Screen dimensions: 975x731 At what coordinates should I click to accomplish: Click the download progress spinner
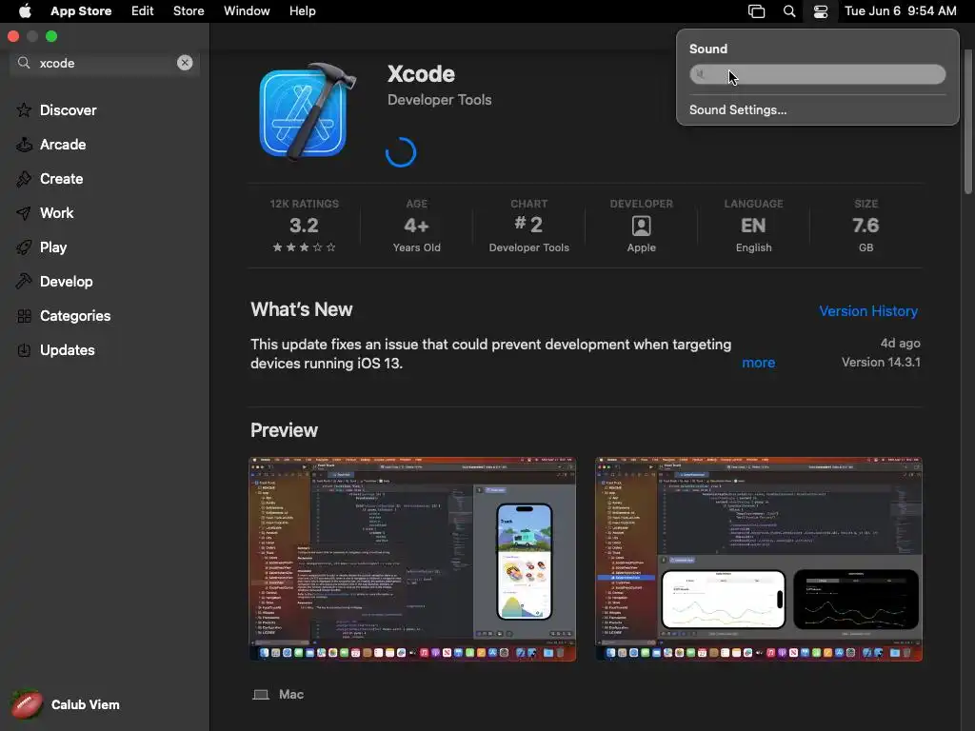[x=401, y=152]
